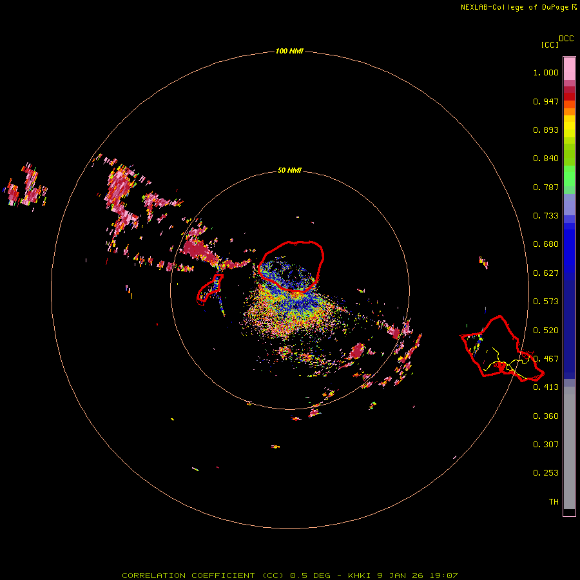
Task: Click the [CC] legend unit label
Action: click(x=550, y=44)
